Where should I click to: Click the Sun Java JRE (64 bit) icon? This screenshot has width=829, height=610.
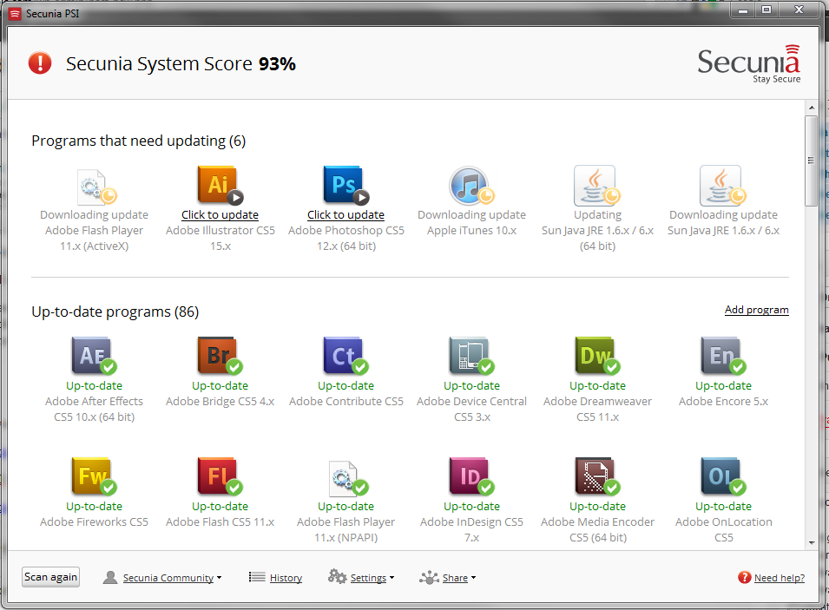click(x=597, y=186)
